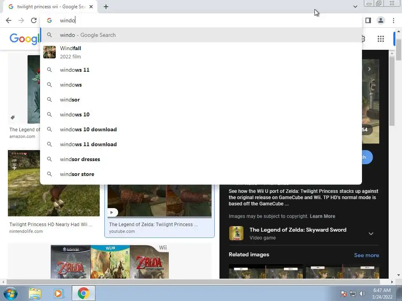Open the Windows Start button
The height and width of the screenshot is (301, 402).
(x=10, y=293)
